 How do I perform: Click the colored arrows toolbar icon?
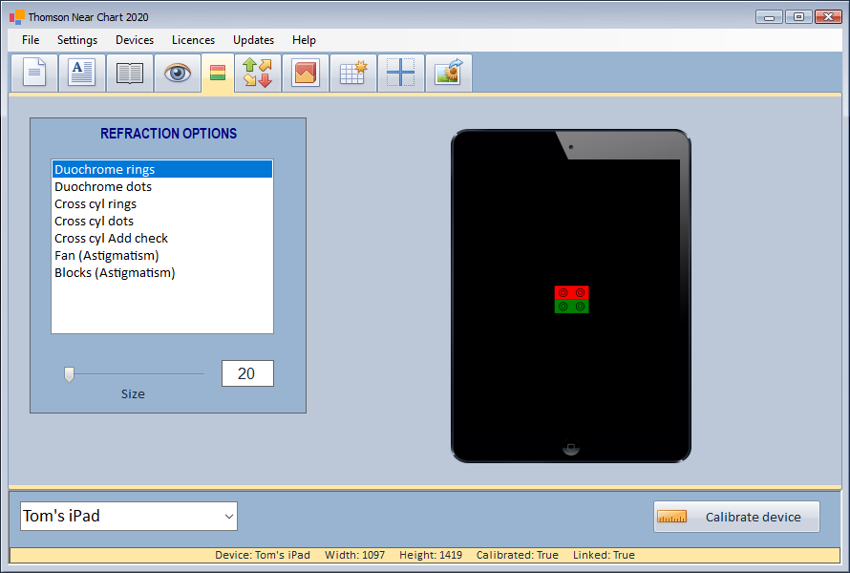pyautogui.click(x=257, y=74)
